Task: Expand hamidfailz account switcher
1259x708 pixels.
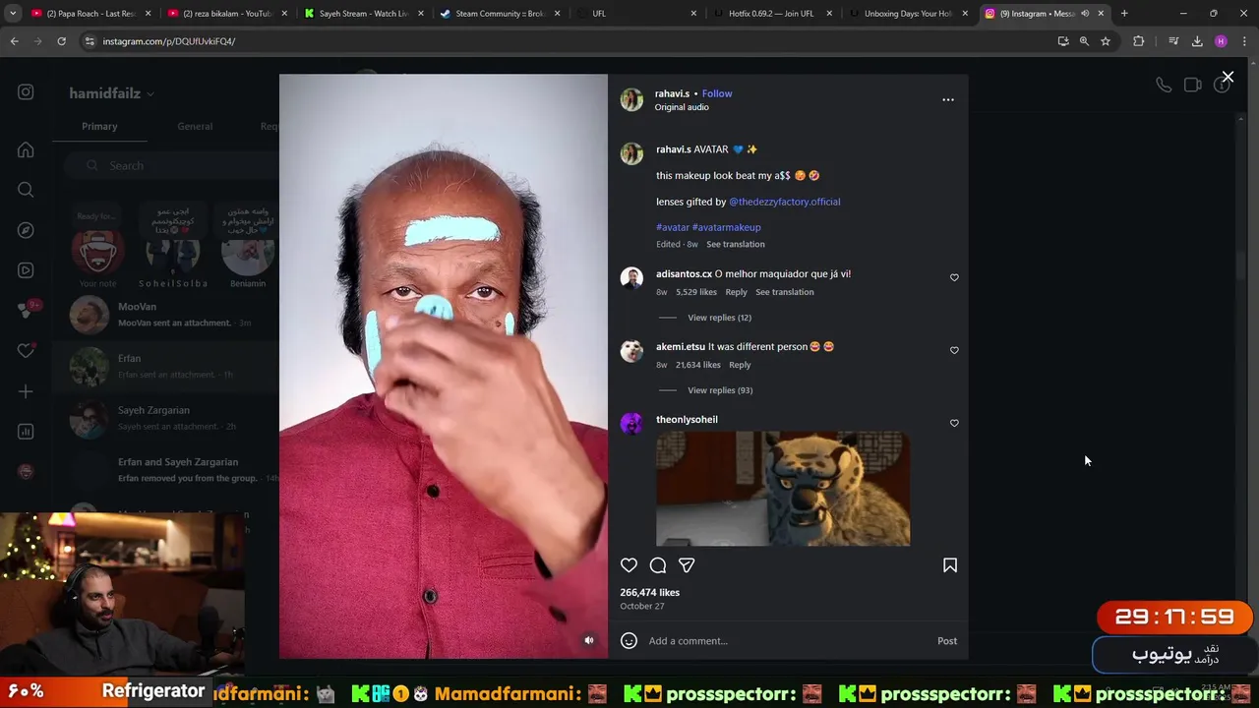Action: tap(111, 93)
